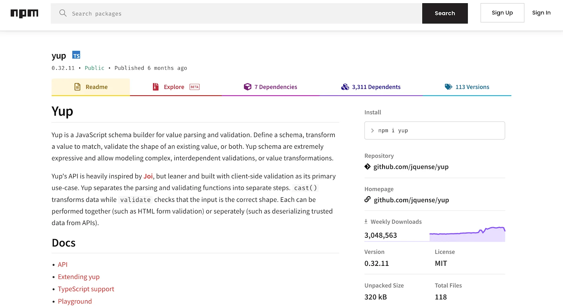Click the Published 6 months ago text
This screenshot has height=307, width=563.
(151, 68)
